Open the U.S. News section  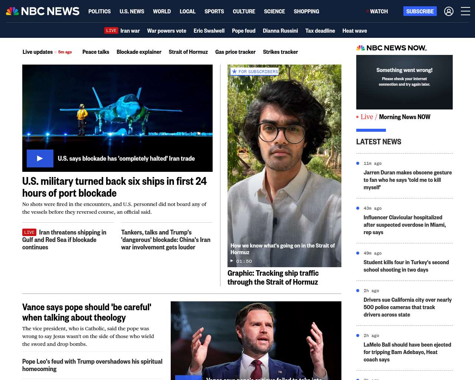point(132,12)
